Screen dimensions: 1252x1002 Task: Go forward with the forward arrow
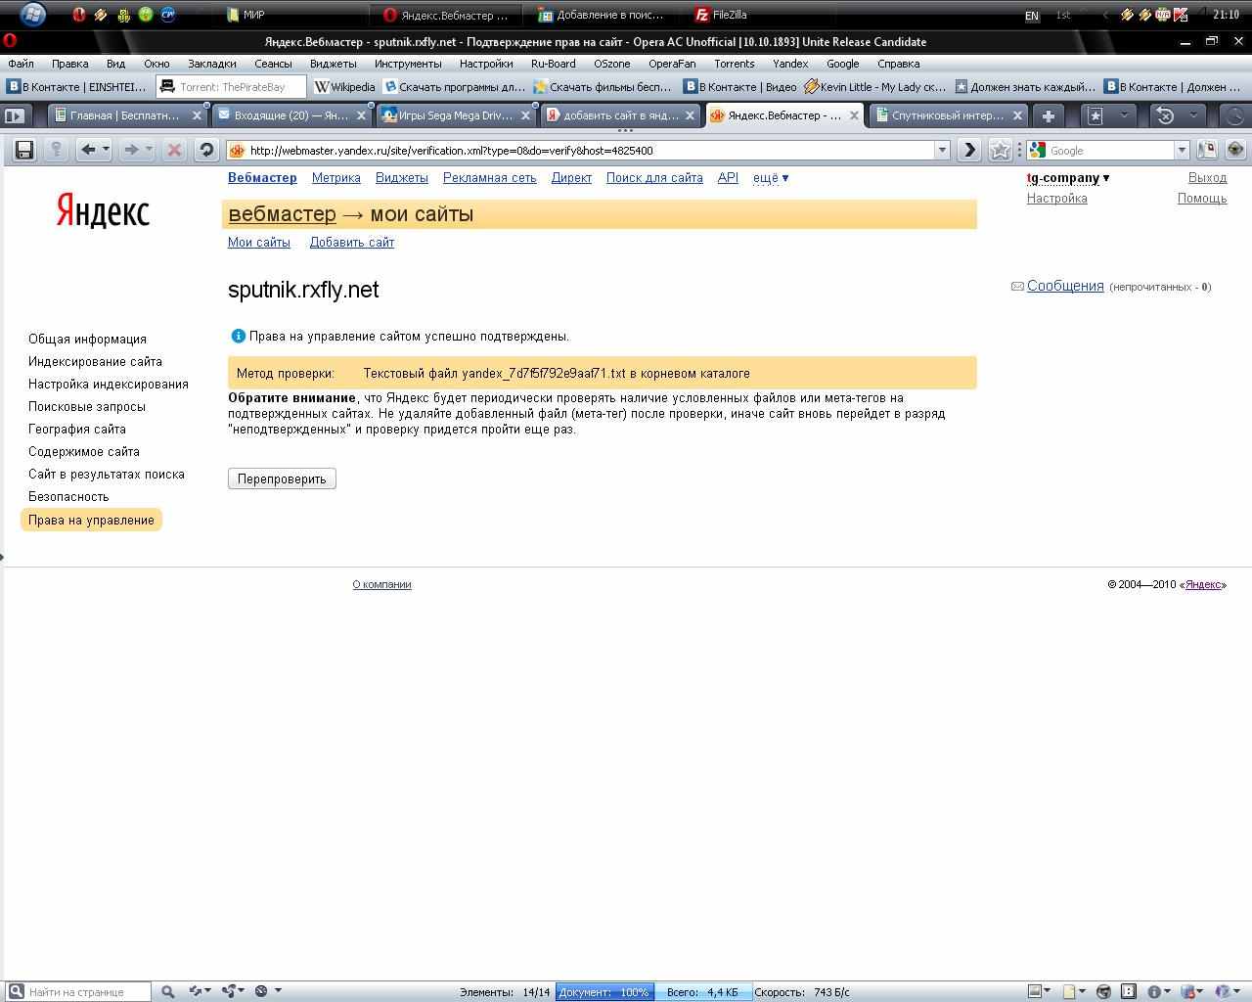pos(131,150)
